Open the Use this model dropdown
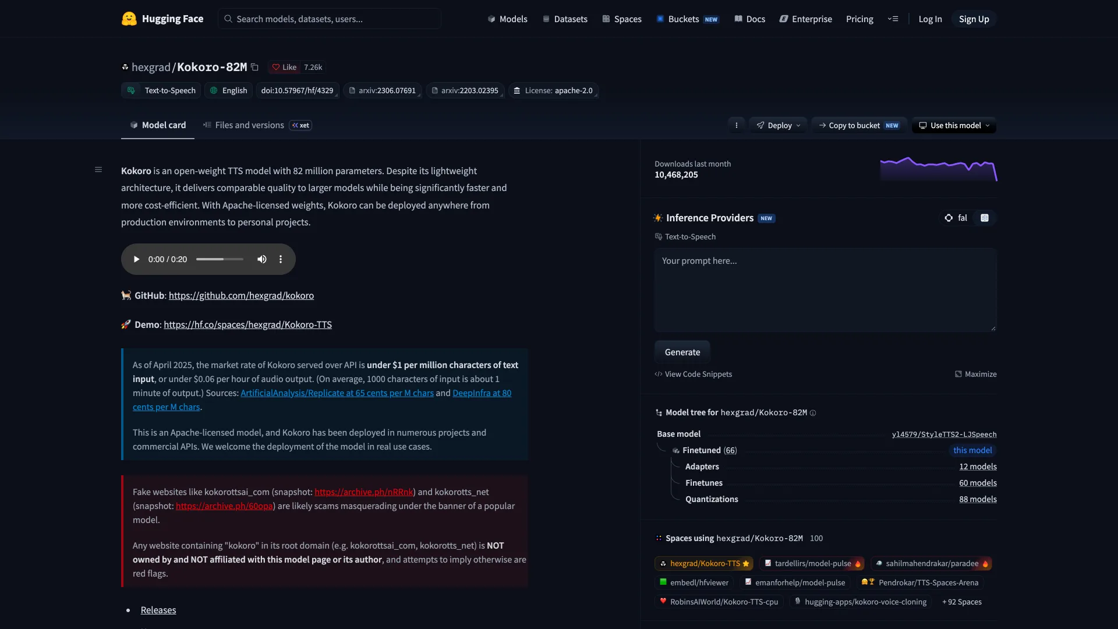The height and width of the screenshot is (629, 1118). coord(954,125)
